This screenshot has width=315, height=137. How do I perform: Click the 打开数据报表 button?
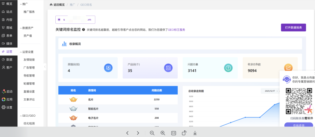pos(293,27)
